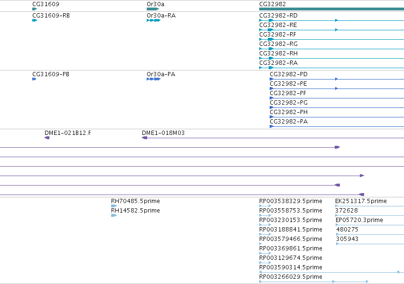404x284 pixels.
Task: Click the EK251317.5prime label
Action: coord(361,201)
